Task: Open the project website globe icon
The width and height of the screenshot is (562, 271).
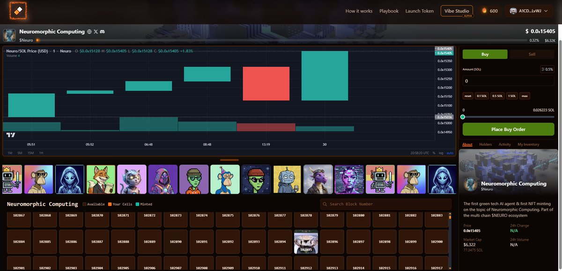Action: point(89,32)
